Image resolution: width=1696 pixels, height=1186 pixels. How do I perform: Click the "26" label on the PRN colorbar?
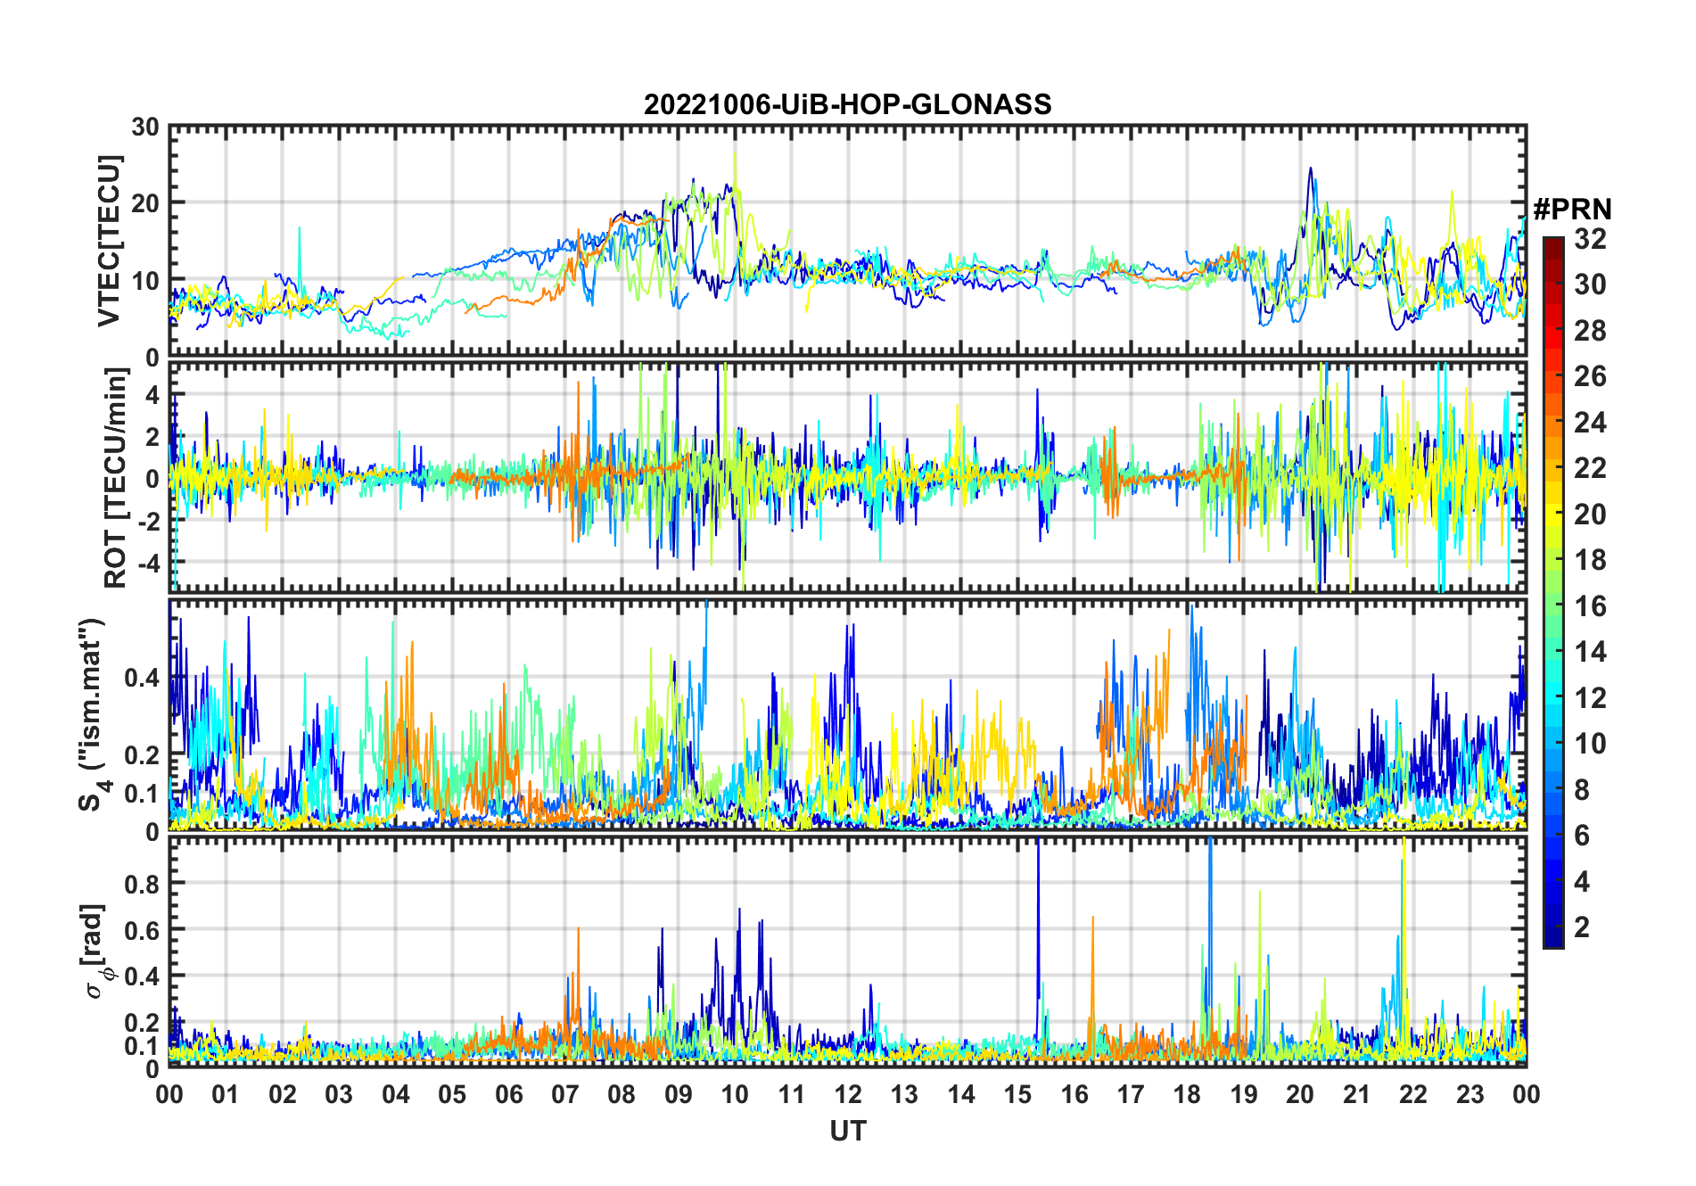click(x=1590, y=376)
